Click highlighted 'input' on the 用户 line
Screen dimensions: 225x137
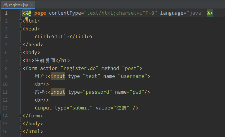pos(58,76)
